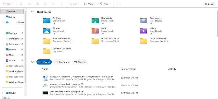Viewport: 218px width, 99px height.
Task: Click the Date accessed column header
Action: 128,69
